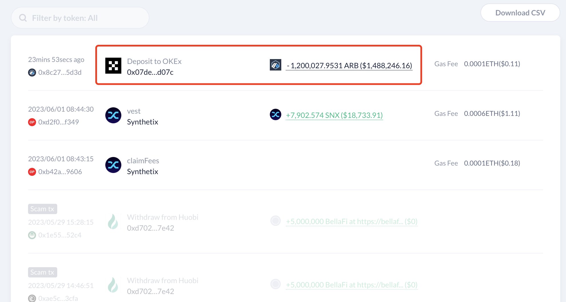Click the Download CSV button
This screenshot has height=302, width=566.
point(520,13)
